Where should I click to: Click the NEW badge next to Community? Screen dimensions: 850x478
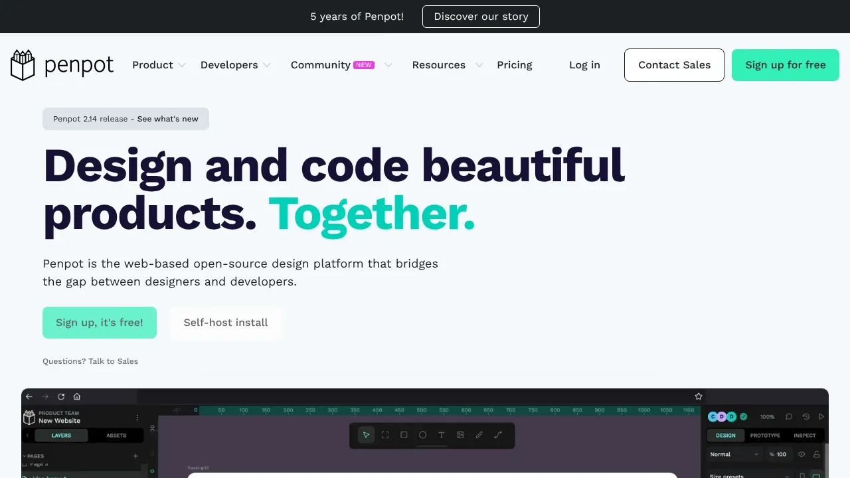364,65
